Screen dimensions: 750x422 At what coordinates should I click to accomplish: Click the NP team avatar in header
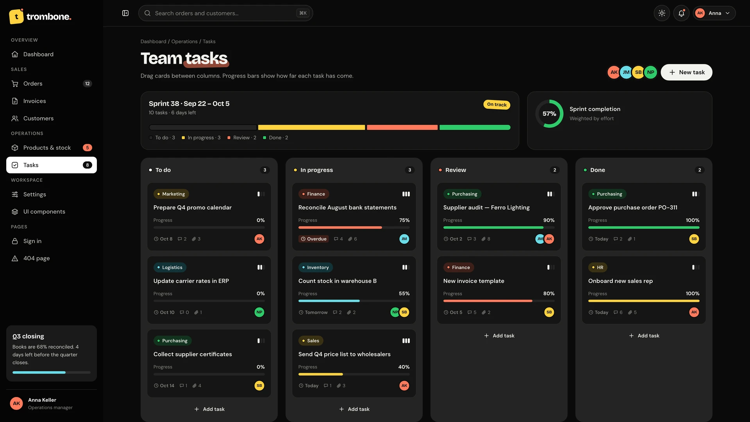(x=650, y=72)
